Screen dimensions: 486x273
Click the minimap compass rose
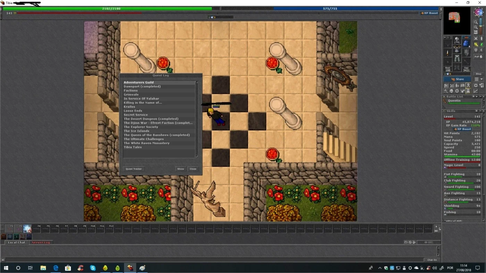click(x=479, y=12)
